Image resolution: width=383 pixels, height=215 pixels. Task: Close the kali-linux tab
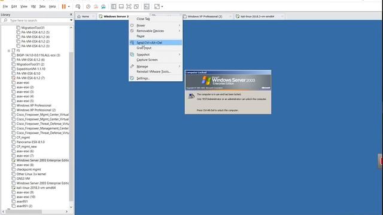click(282, 17)
